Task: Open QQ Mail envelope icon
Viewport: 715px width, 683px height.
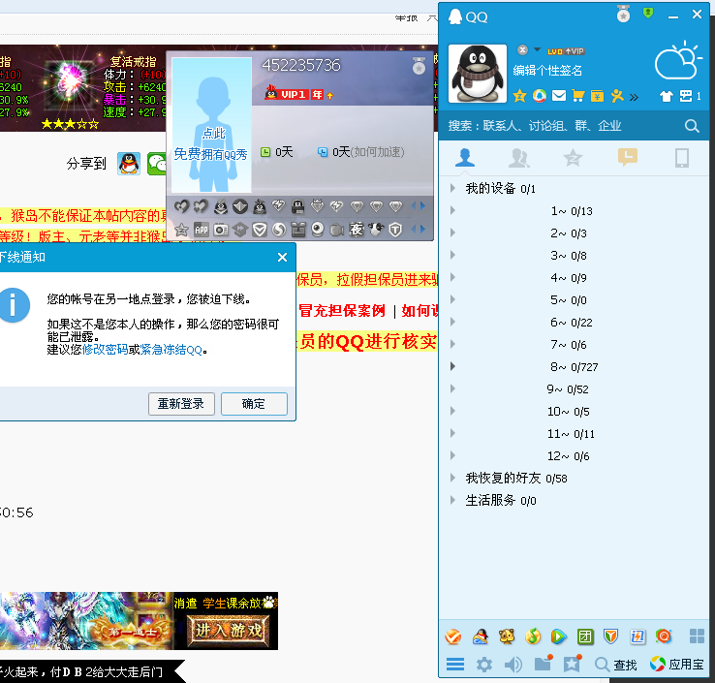Action: tap(559, 96)
